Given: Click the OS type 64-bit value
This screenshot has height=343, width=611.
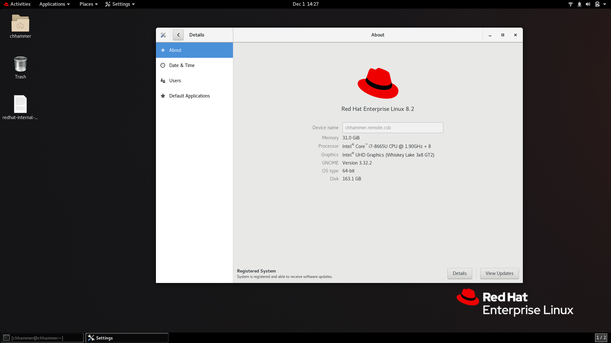Looking at the screenshot, I should pyautogui.click(x=348, y=171).
